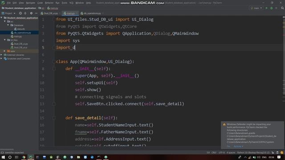Image resolution: width=285 pixels, height=160 pixels.
Task: Expand the venv folder arrow
Action: (x=5, y=51)
